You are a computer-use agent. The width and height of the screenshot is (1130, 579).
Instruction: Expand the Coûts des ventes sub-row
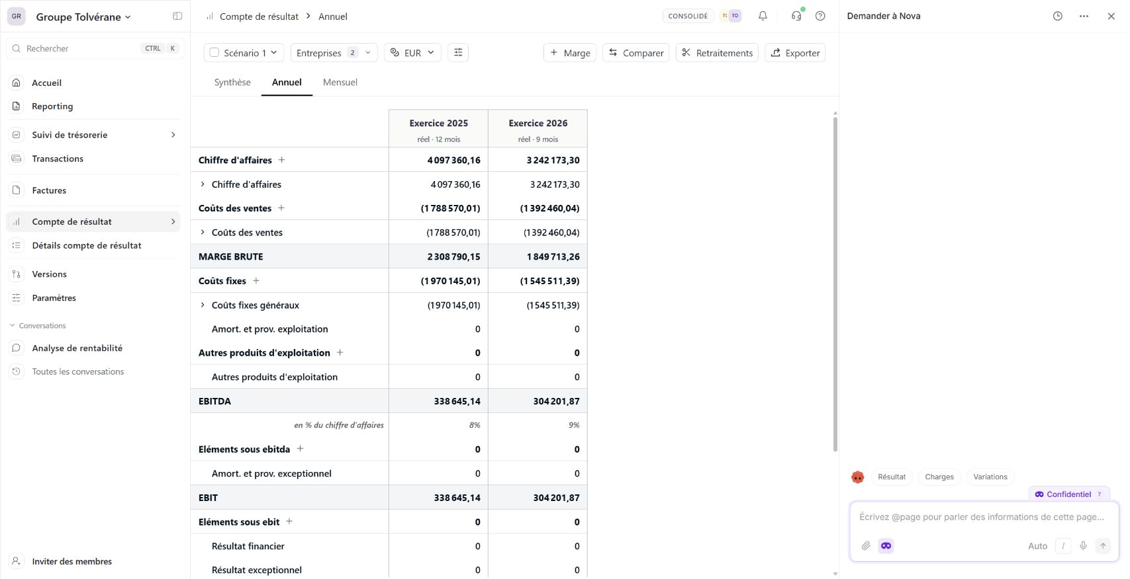203,233
